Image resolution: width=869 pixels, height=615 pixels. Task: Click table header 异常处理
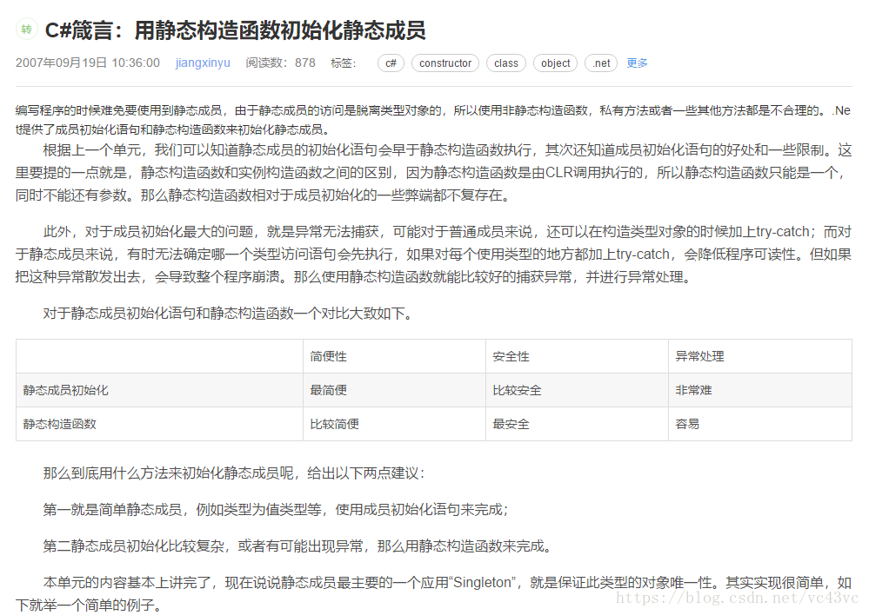tap(699, 356)
